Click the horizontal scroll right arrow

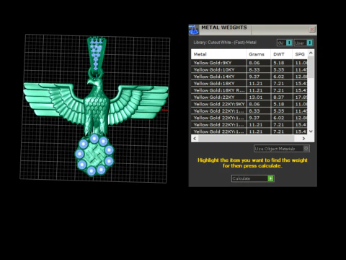point(303,139)
